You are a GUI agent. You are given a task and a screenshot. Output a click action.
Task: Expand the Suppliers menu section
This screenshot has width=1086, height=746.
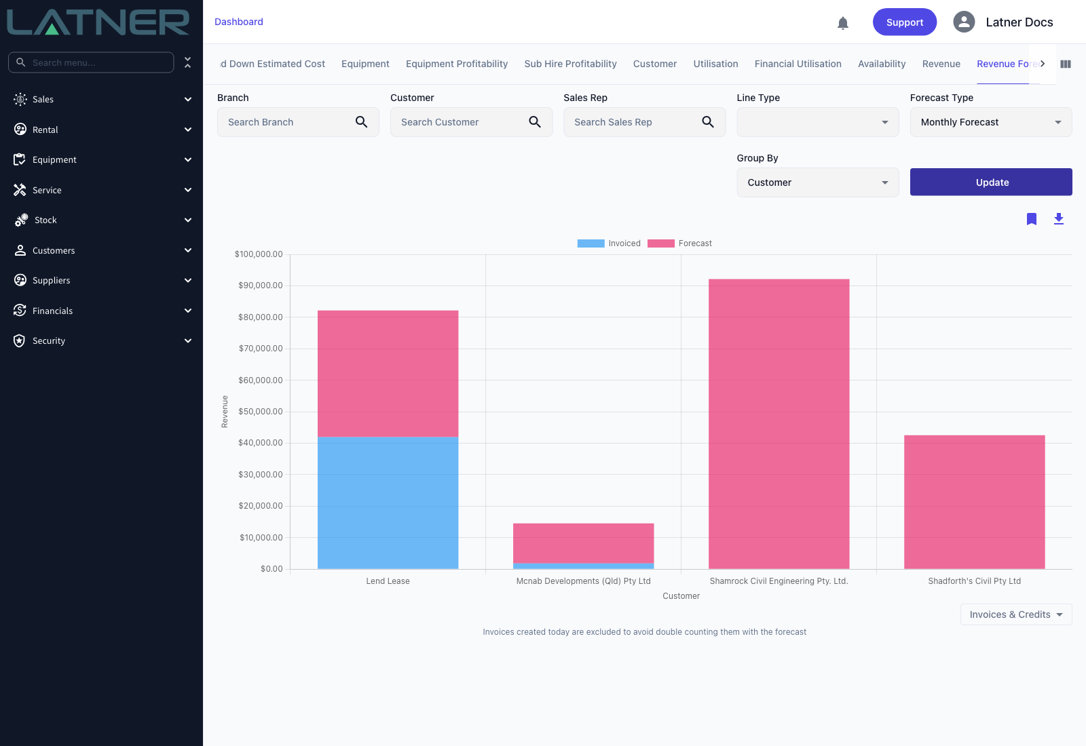188,280
